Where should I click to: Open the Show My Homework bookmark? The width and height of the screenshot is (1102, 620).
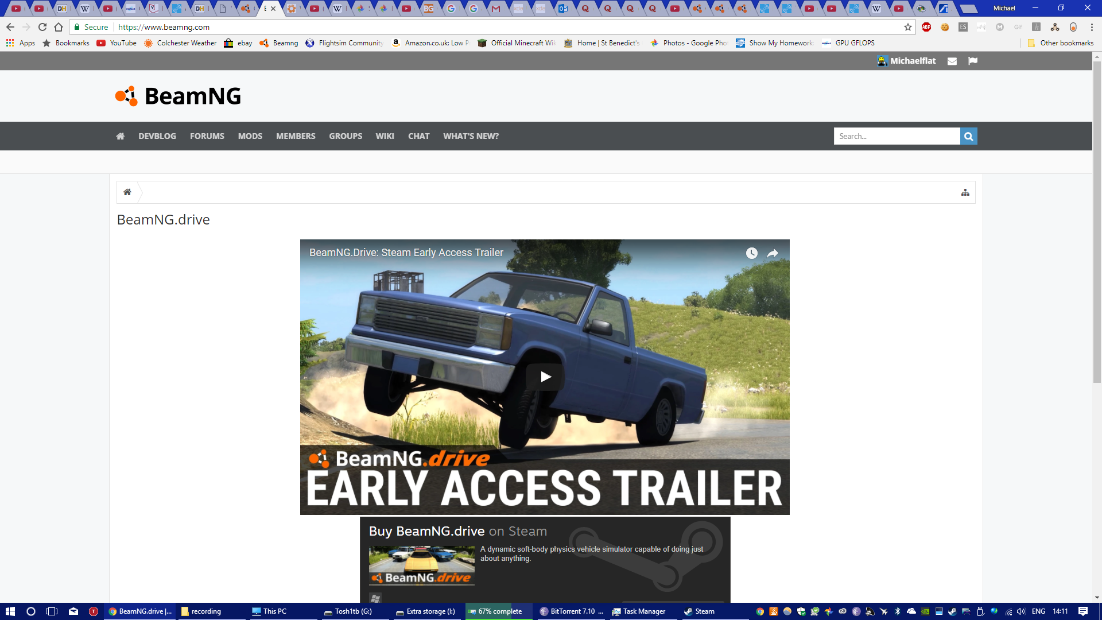[775, 43]
